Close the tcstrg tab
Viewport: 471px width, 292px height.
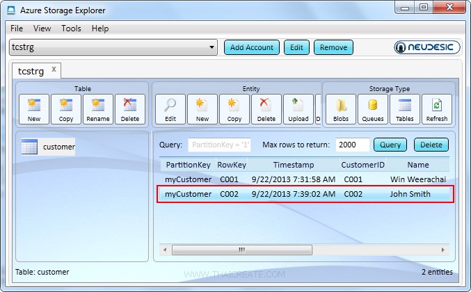(x=54, y=69)
